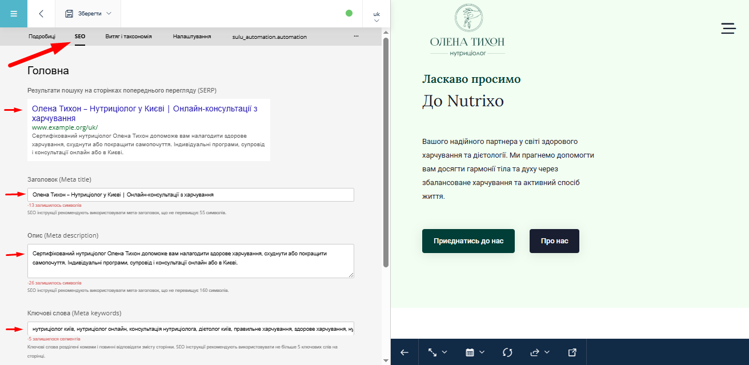This screenshot has height=365, width=749.
Task: Click into the Meta title input field
Action: click(x=191, y=195)
